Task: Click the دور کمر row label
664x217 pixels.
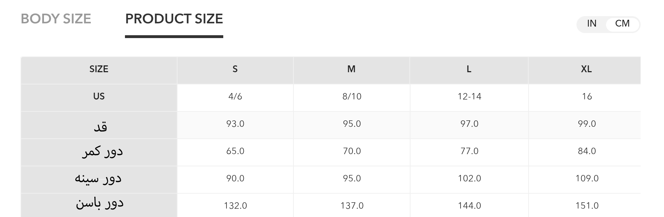Action: tap(103, 152)
